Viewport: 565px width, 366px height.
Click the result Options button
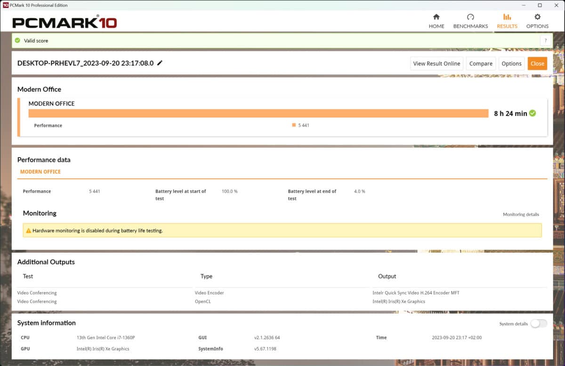click(x=511, y=63)
